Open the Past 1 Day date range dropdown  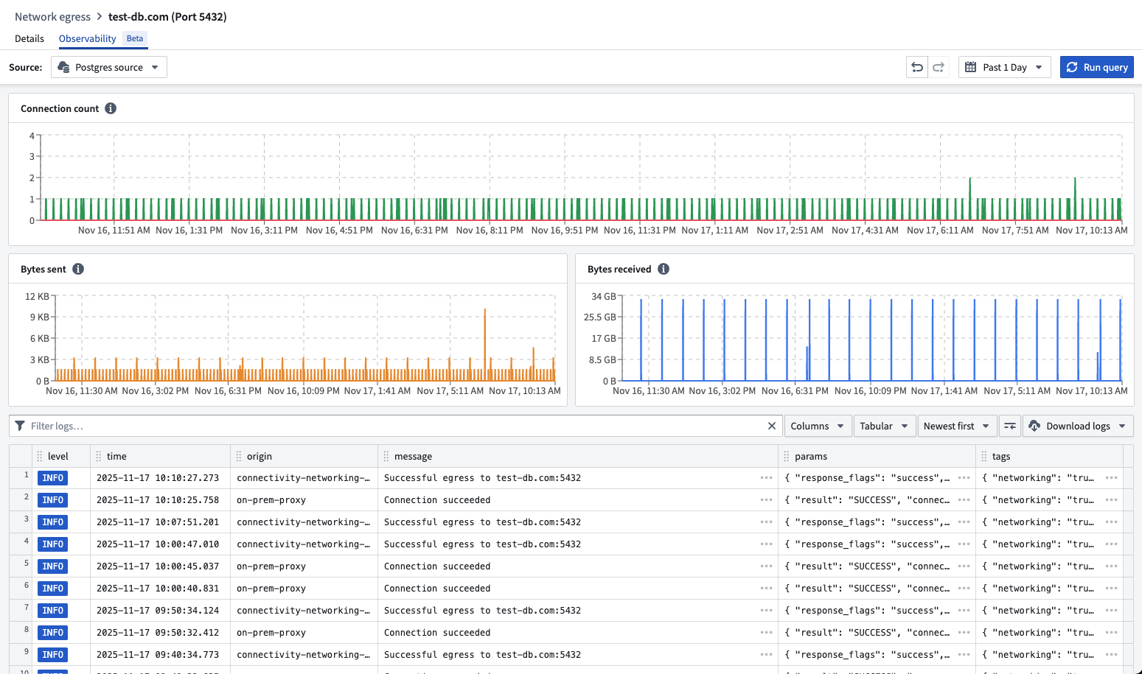1005,66
